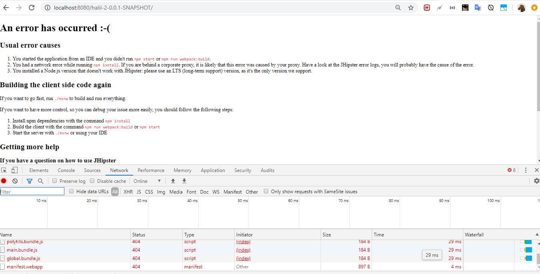Image resolution: width=540 pixels, height=274 pixels.
Task: Filter requests by WS
Action: tap(216, 192)
